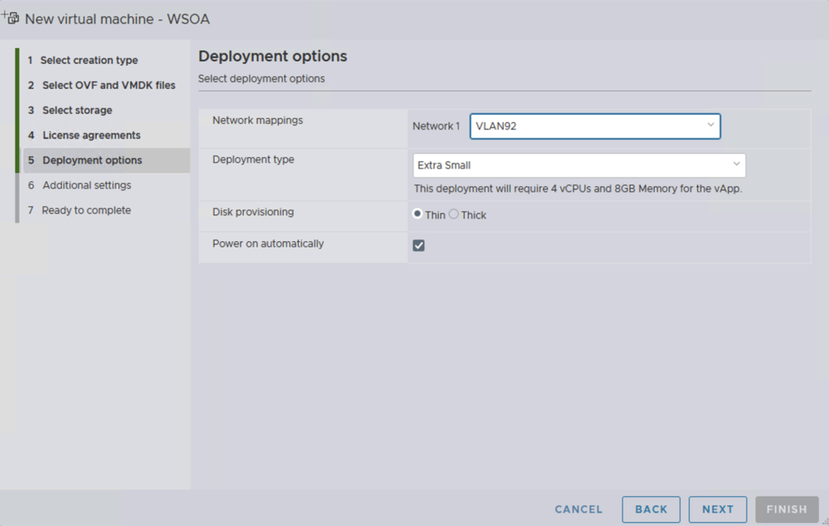Click the Network mappings row label

pyautogui.click(x=257, y=121)
